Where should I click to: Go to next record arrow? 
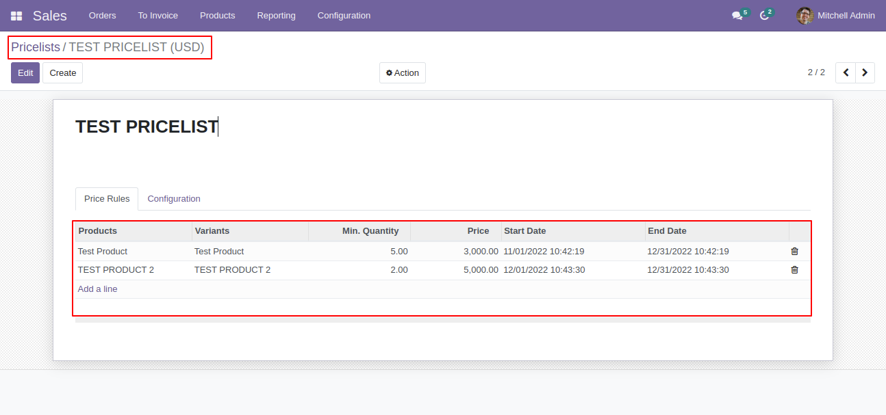point(865,72)
